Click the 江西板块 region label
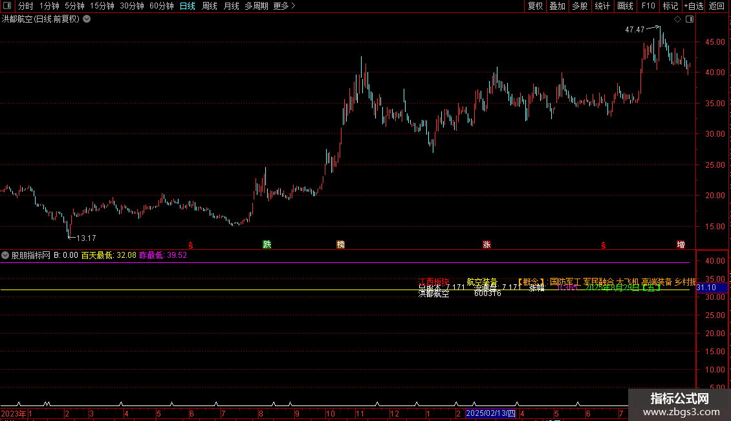731x421 pixels. click(x=433, y=282)
